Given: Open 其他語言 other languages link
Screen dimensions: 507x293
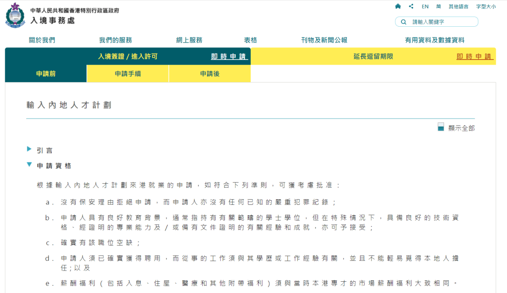Looking at the screenshot, I should click(458, 7).
